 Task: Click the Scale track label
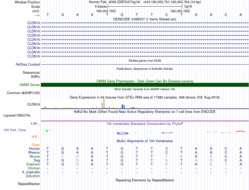(x=35, y=7)
